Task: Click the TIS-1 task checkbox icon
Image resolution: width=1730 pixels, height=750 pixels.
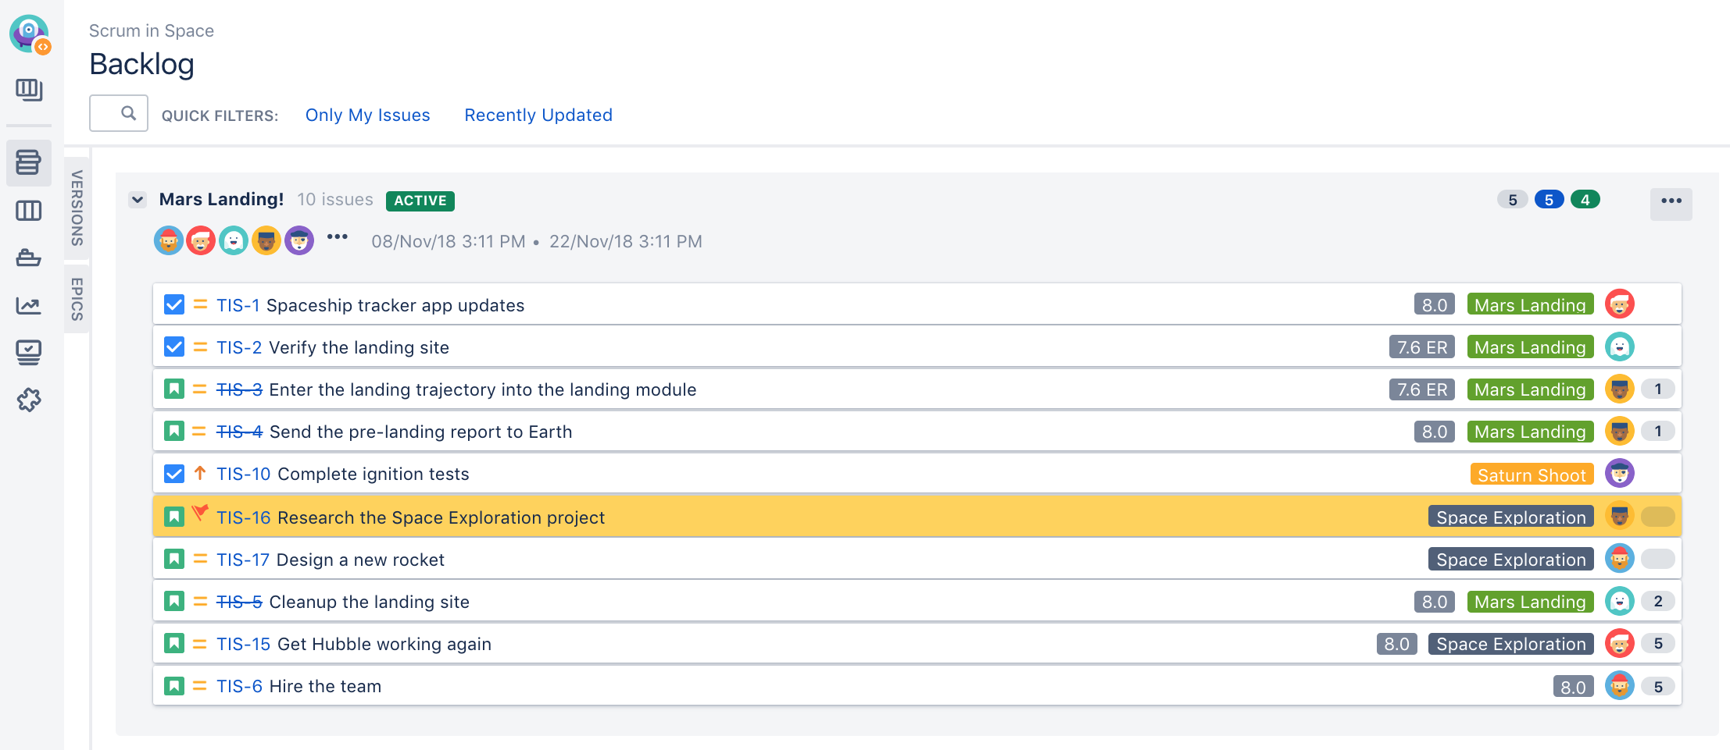Action: click(174, 304)
